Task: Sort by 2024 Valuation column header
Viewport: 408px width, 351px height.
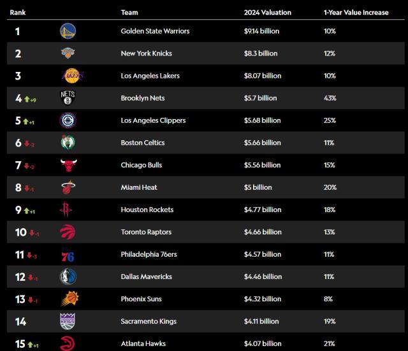Action: coord(267,12)
